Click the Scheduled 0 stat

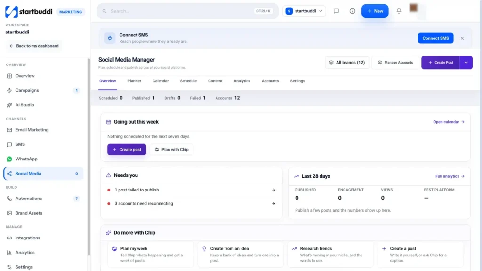tap(111, 98)
